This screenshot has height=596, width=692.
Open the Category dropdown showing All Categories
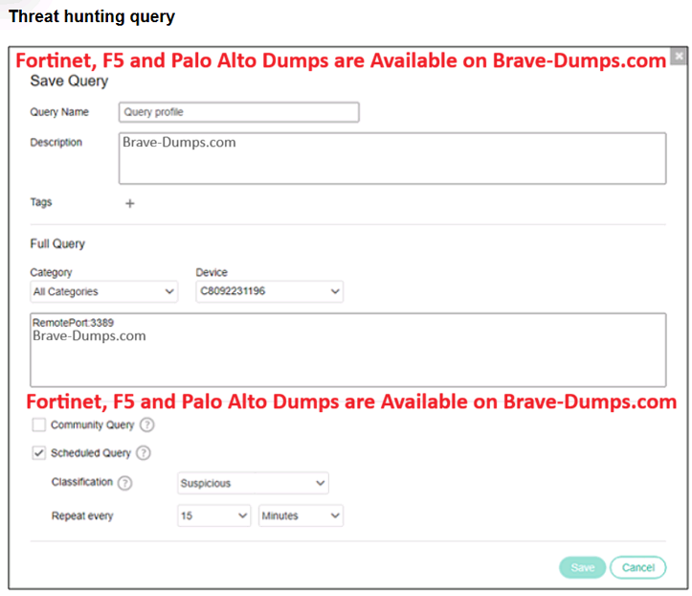tap(103, 291)
